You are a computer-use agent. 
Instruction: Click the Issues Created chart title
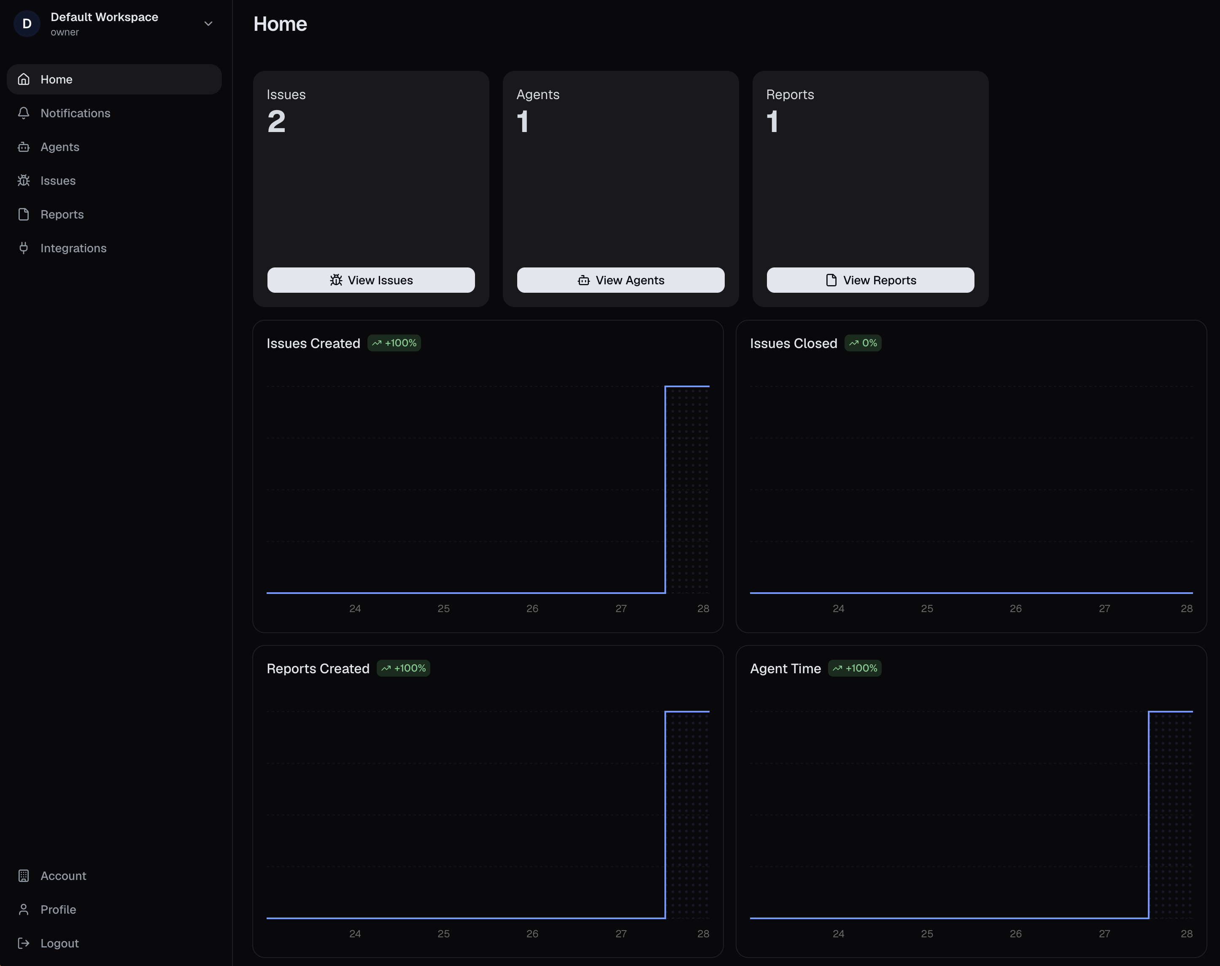click(313, 343)
